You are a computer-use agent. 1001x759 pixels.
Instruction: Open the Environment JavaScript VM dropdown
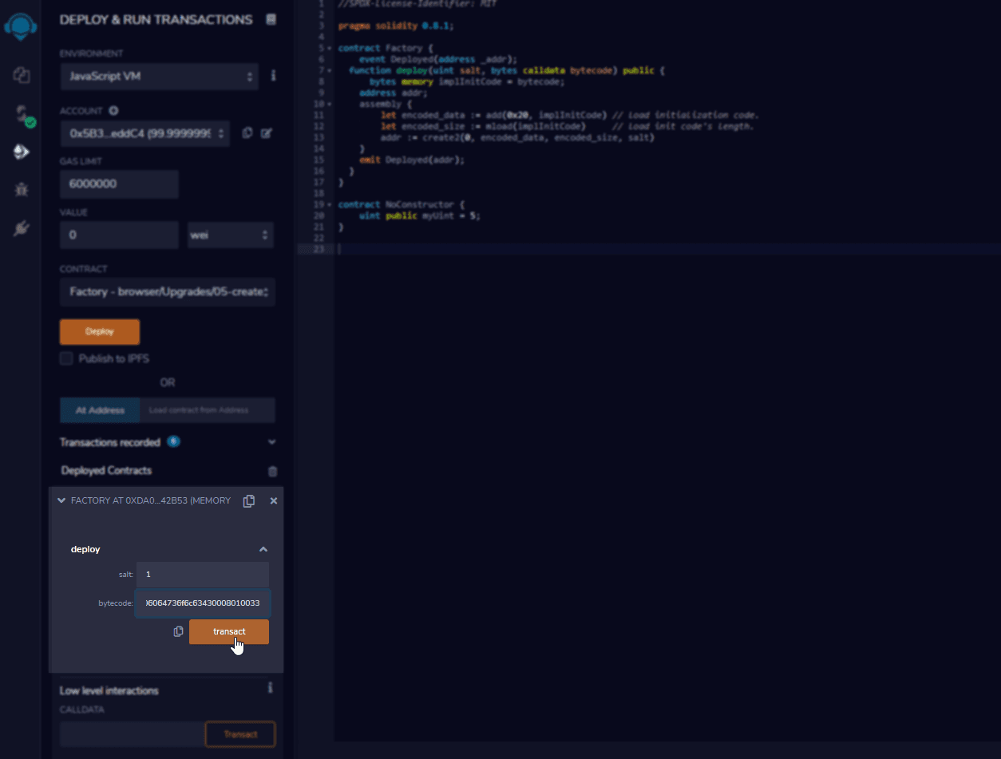coord(159,77)
